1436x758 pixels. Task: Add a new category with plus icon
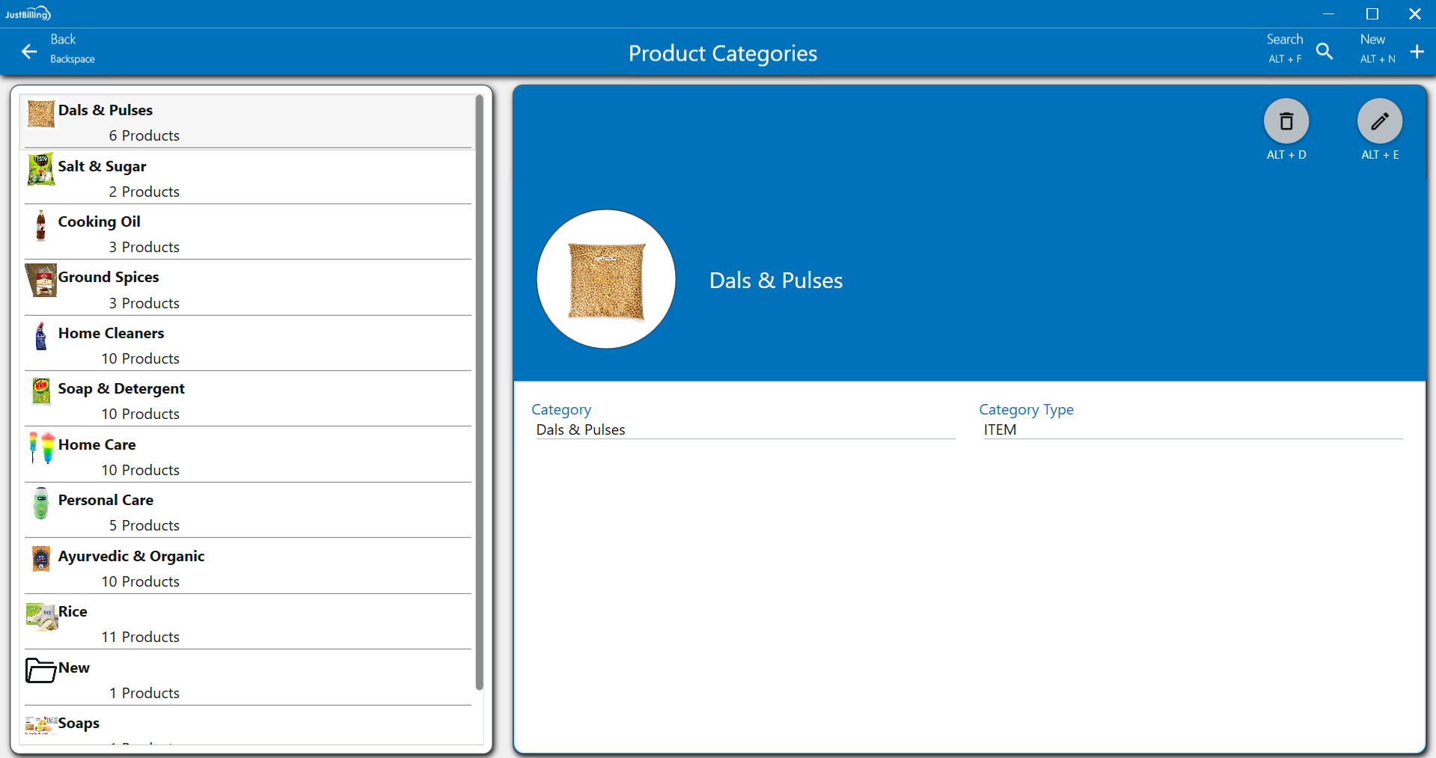1416,52
